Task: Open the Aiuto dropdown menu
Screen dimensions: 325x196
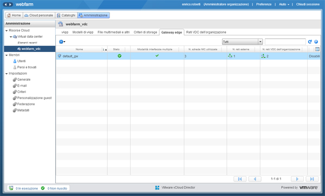Action: [284, 4]
